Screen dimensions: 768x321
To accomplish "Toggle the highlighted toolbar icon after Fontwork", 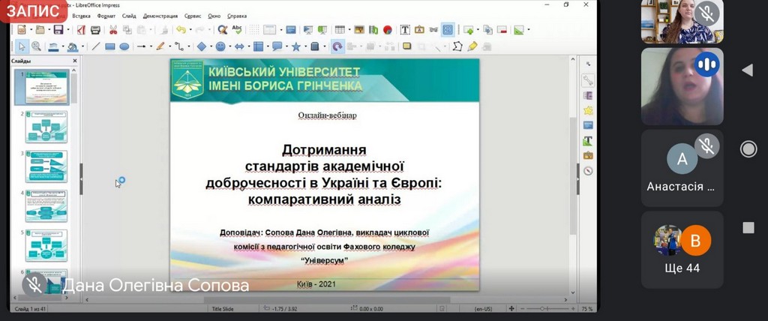I will tap(448, 30).
